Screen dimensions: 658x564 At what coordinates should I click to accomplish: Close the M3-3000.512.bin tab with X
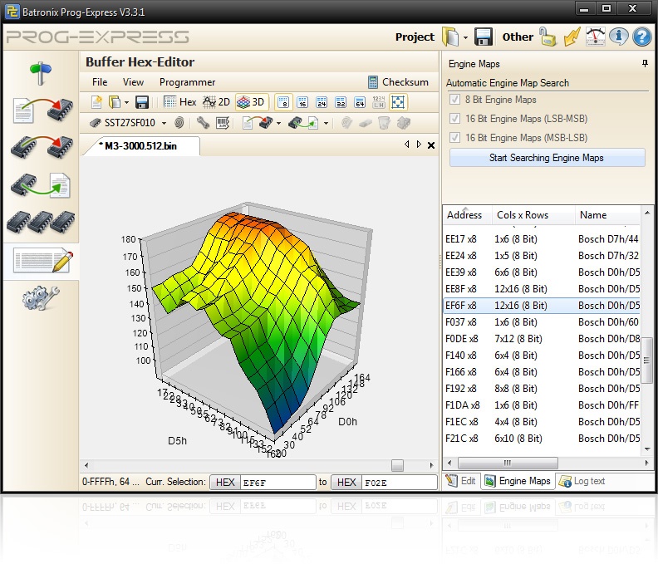click(431, 145)
